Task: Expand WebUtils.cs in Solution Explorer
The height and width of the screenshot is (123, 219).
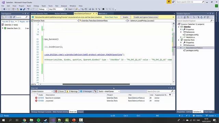Action: (x=181, y=37)
